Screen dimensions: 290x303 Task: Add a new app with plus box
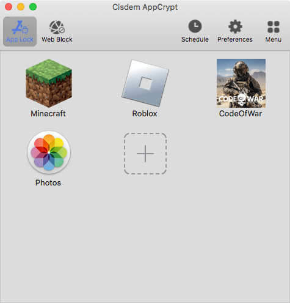pyautogui.click(x=145, y=154)
